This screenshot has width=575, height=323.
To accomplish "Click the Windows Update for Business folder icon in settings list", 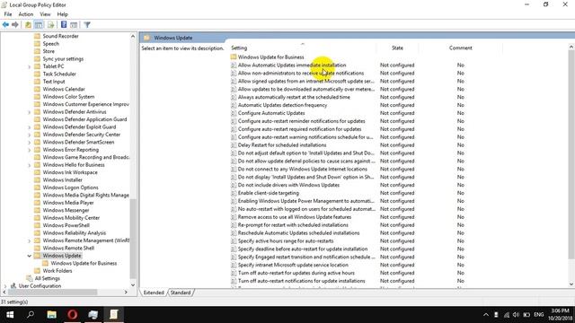I will click(x=234, y=57).
